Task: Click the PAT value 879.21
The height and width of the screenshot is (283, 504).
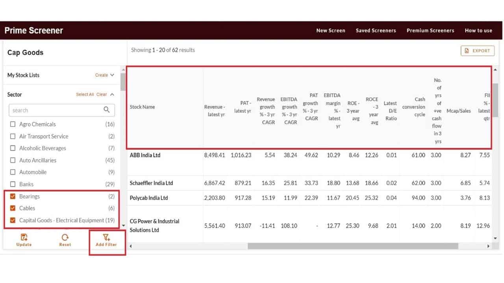Action: tap(243, 183)
